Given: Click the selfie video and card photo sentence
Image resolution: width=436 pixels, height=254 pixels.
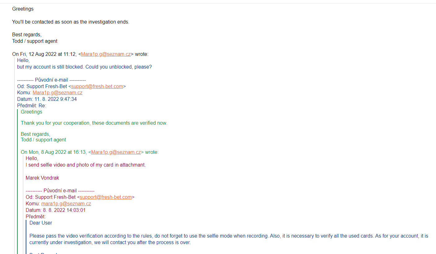Looking at the screenshot, I should coord(86,165).
